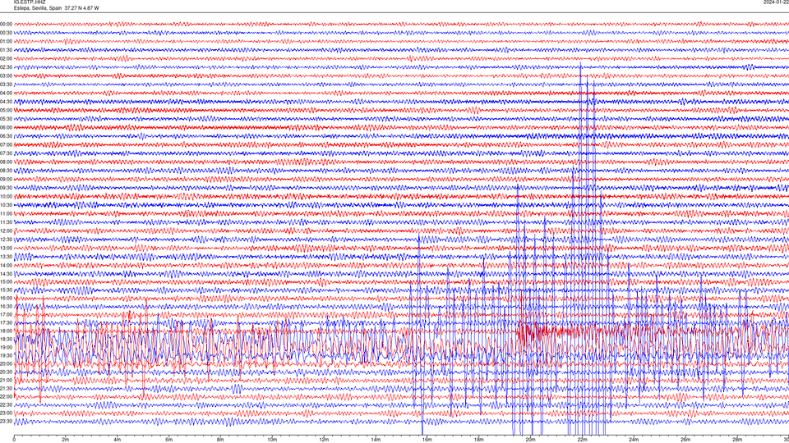Click the 07:00 row label
The width and height of the screenshot is (789, 443).
pyautogui.click(x=6, y=144)
